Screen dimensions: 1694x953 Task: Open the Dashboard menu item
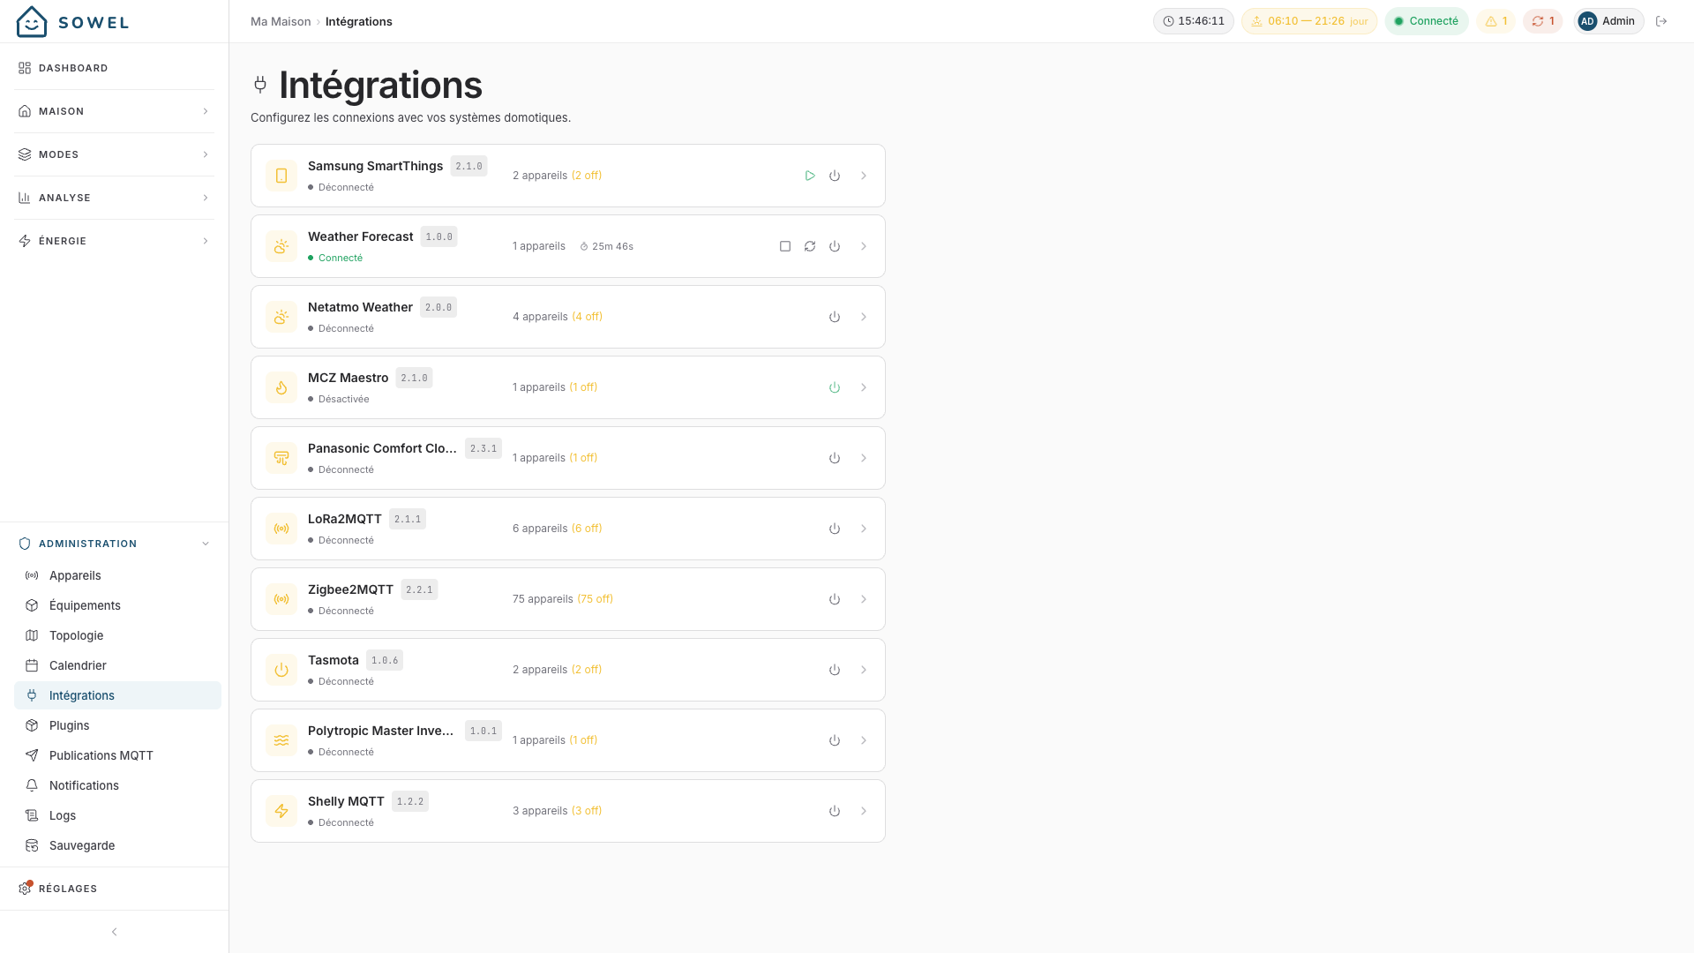(x=115, y=68)
